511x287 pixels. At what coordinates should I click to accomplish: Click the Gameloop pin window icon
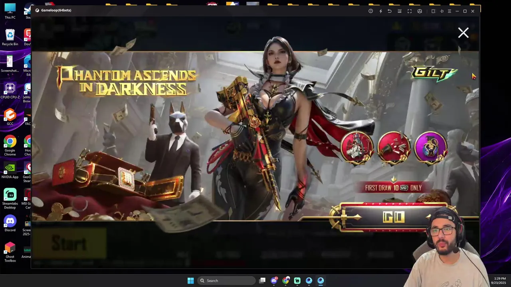click(442, 11)
